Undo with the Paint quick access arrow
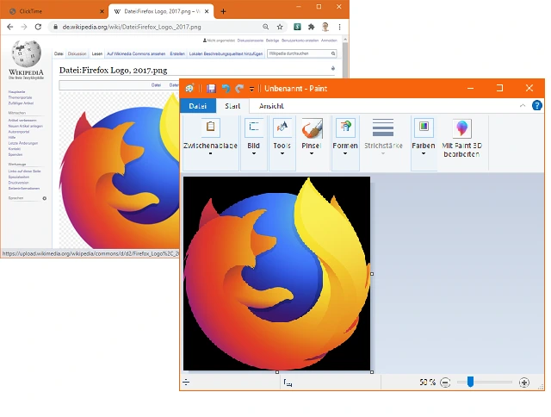This screenshot has width=551, height=417. coord(226,88)
